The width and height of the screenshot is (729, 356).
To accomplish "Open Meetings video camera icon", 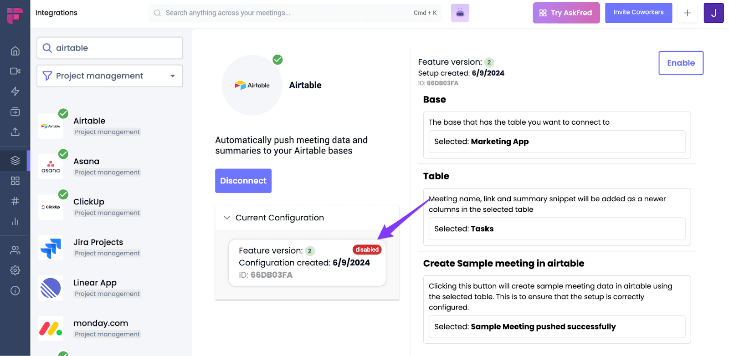I will click(x=15, y=71).
